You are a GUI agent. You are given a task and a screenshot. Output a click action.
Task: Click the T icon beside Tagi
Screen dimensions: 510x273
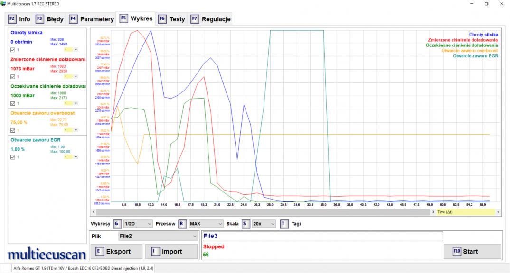click(283, 224)
